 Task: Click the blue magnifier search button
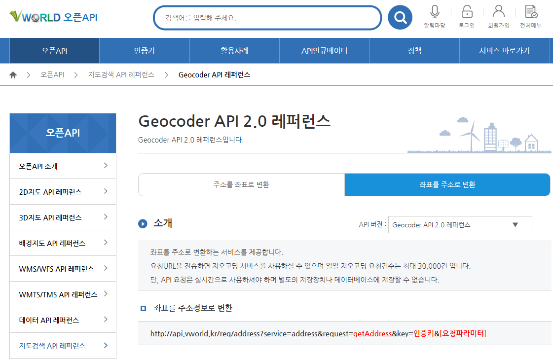[x=400, y=17]
